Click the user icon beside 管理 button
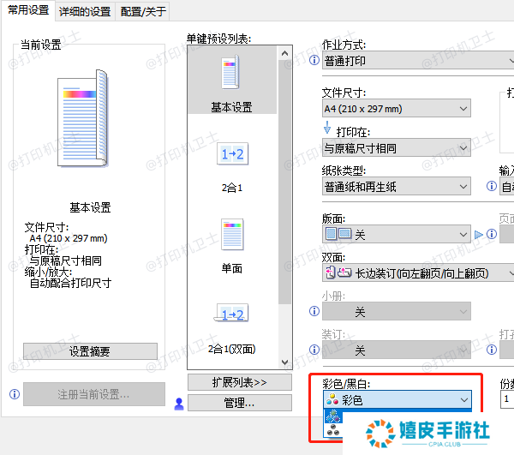The height and width of the screenshot is (455, 514). [x=179, y=404]
